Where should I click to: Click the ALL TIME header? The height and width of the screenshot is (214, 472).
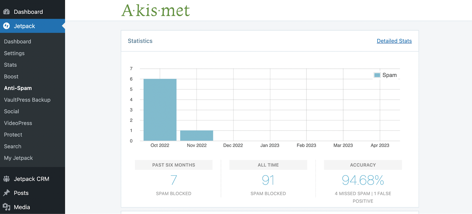pyautogui.click(x=268, y=165)
